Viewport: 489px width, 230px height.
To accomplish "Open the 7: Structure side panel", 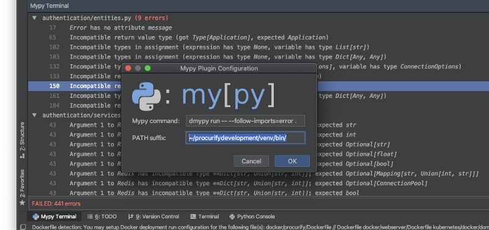I will point(22,139).
